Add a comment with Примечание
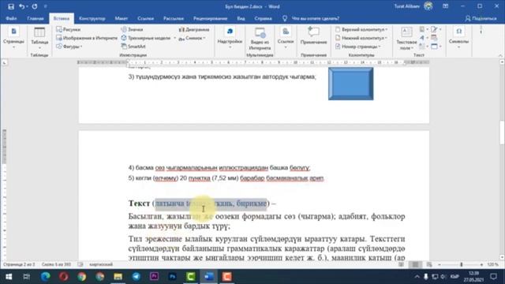The image size is (505, 284). 313,36
